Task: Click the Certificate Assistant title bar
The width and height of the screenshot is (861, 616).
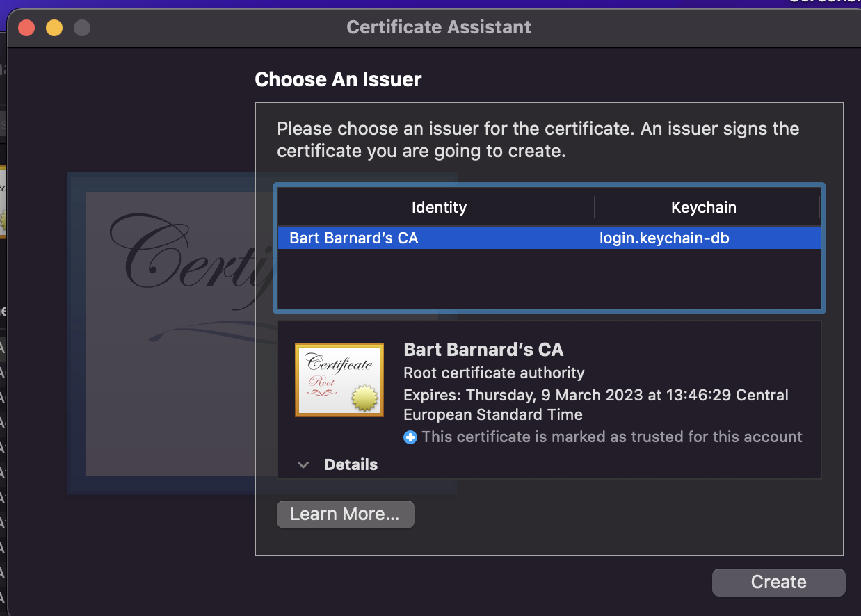Action: (438, 27)
